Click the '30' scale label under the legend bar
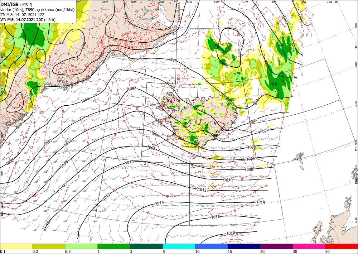This screenshot has width=358, height=254. click(x=295, y=251)
